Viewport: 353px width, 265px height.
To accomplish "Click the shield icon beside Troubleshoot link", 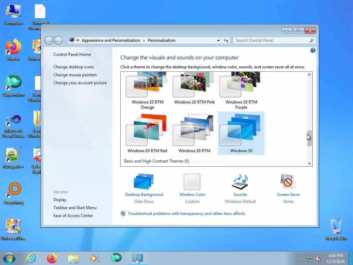I will (123, 213).
